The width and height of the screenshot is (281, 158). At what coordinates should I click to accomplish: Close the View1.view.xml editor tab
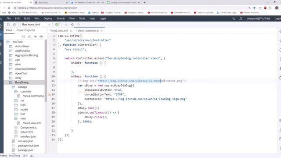71,31
